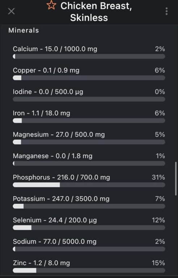Click the Zinc 15% value

tap(158, 263)
